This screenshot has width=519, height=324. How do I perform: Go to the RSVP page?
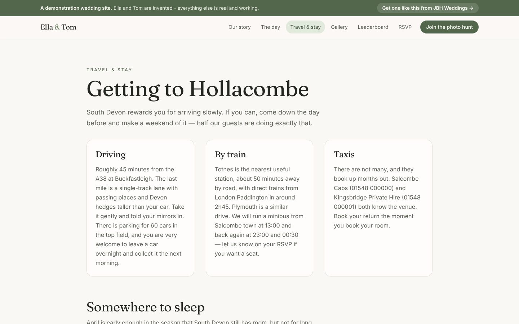[x=405, y=27]
